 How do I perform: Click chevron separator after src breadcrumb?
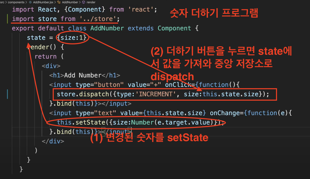[x=6, y=2]
